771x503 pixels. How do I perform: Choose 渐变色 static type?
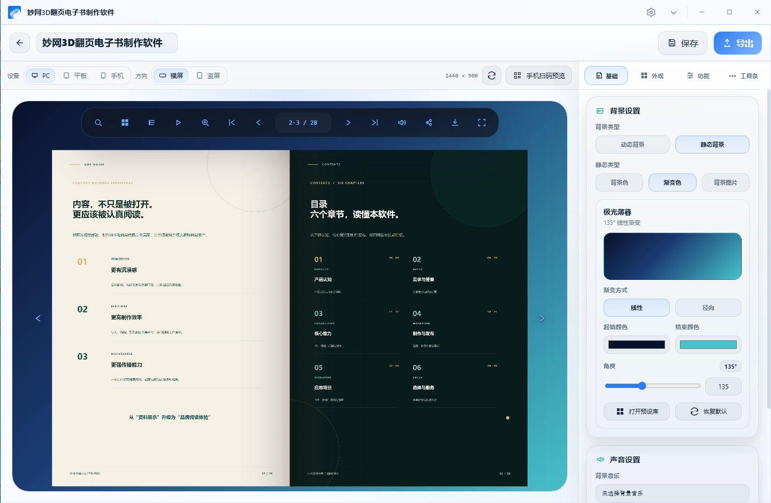673,182
